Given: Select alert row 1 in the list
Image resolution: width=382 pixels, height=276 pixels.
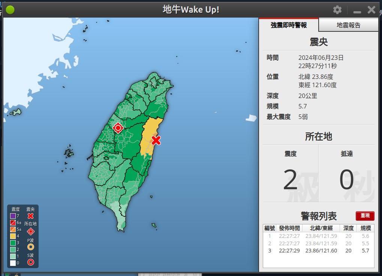Looking at the screenshot, I should point(318,236).
